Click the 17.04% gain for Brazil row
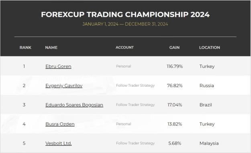Screen dimensions: 251x153 coord(175,105)
